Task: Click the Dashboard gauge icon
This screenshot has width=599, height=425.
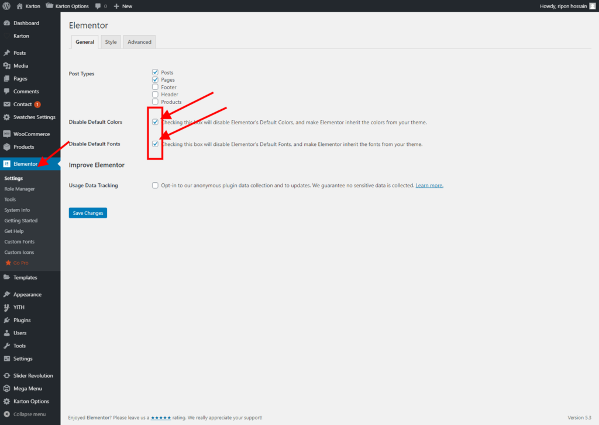Action: pos(6,23)
